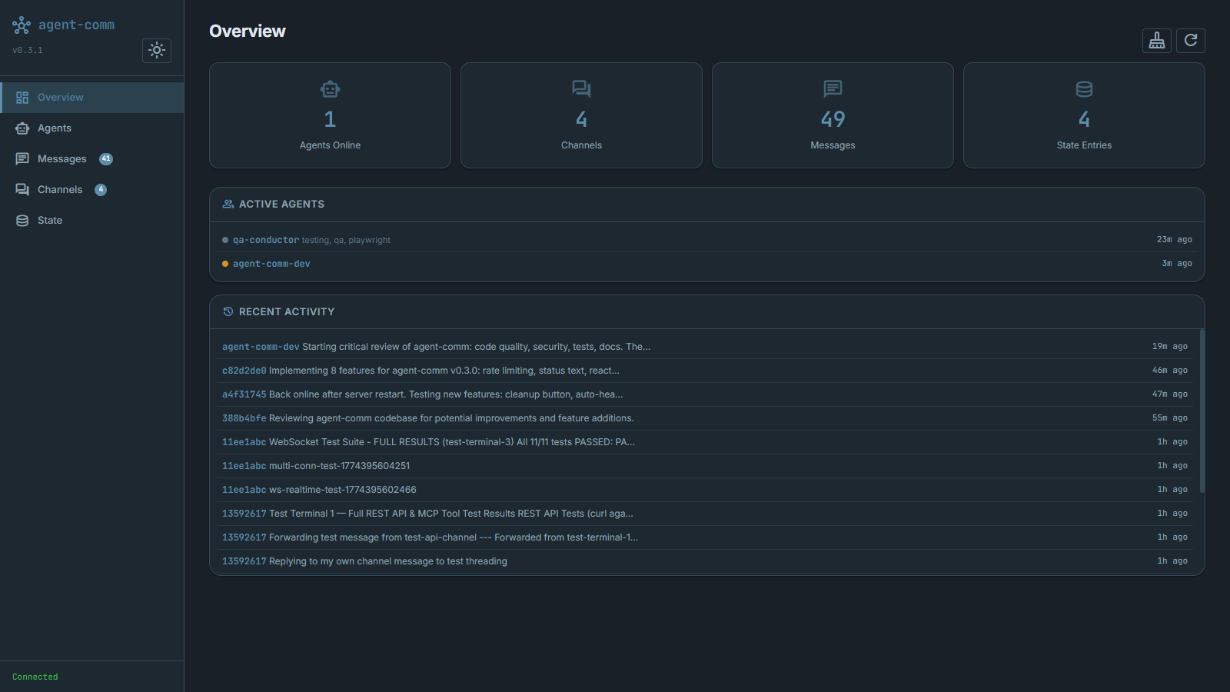Click the database icon beside State
Screen dimensions: 1230x692
click(22, 220)
